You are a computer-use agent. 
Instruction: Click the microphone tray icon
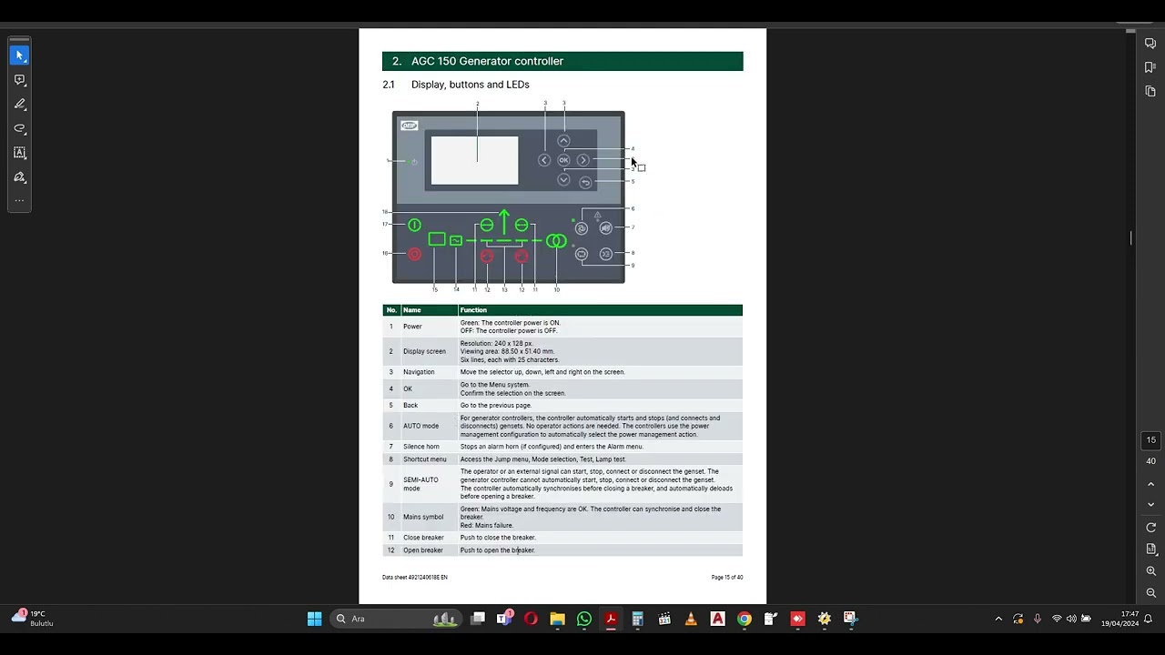click(1038, 619)
